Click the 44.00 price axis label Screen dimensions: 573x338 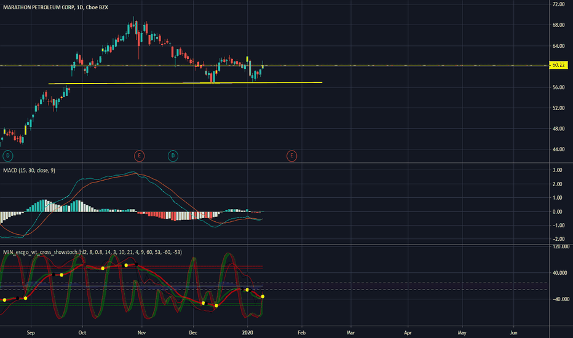(x=558, y=149)
